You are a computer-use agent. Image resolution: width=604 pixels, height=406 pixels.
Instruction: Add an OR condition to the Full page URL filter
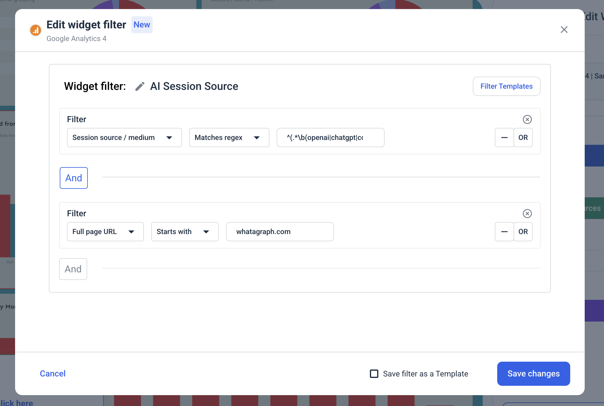523,232
